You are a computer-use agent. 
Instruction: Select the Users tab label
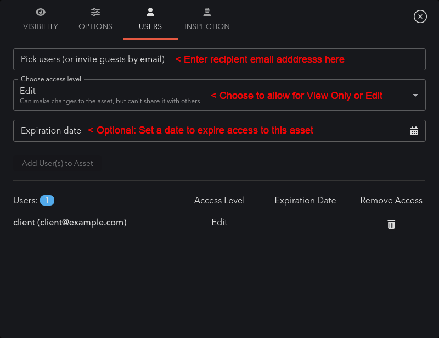coord(150,26)
